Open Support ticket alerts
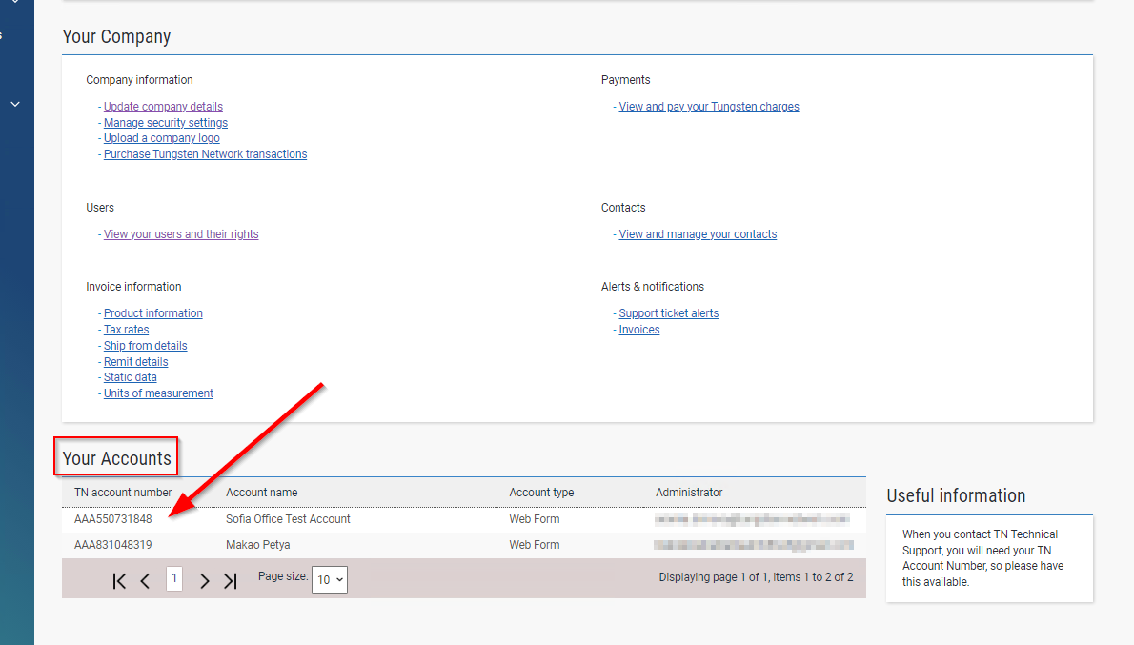Screen dimensions: 1134x645 pyautogui.click(x=668, y=312)
